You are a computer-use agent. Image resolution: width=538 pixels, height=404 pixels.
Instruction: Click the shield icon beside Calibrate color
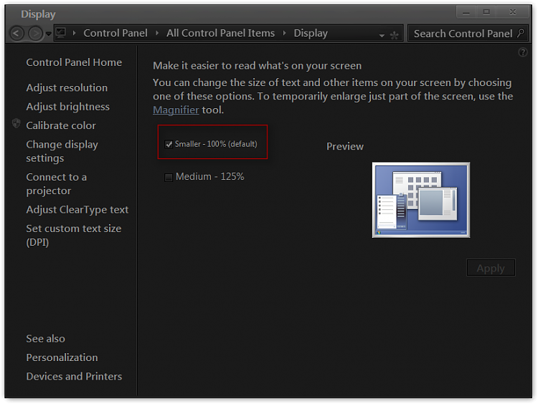[x=16, y=123]
